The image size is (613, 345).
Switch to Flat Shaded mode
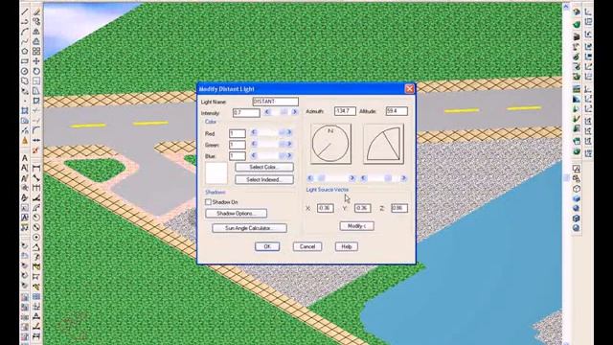577,198
